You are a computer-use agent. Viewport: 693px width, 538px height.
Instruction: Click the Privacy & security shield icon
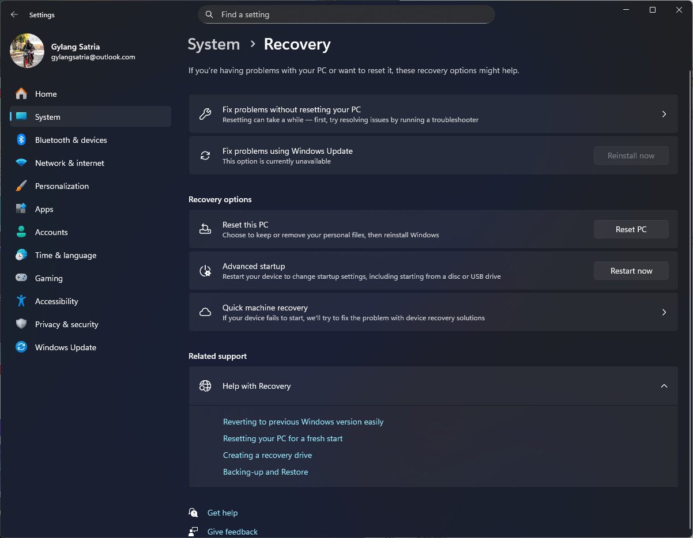[21, 324]
